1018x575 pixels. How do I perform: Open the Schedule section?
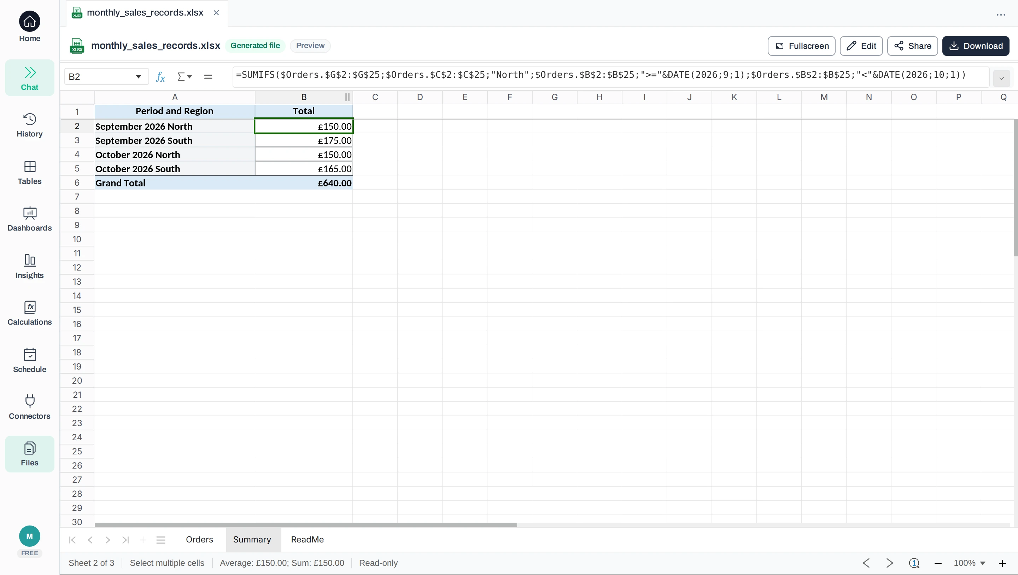(x=30, y=360)
